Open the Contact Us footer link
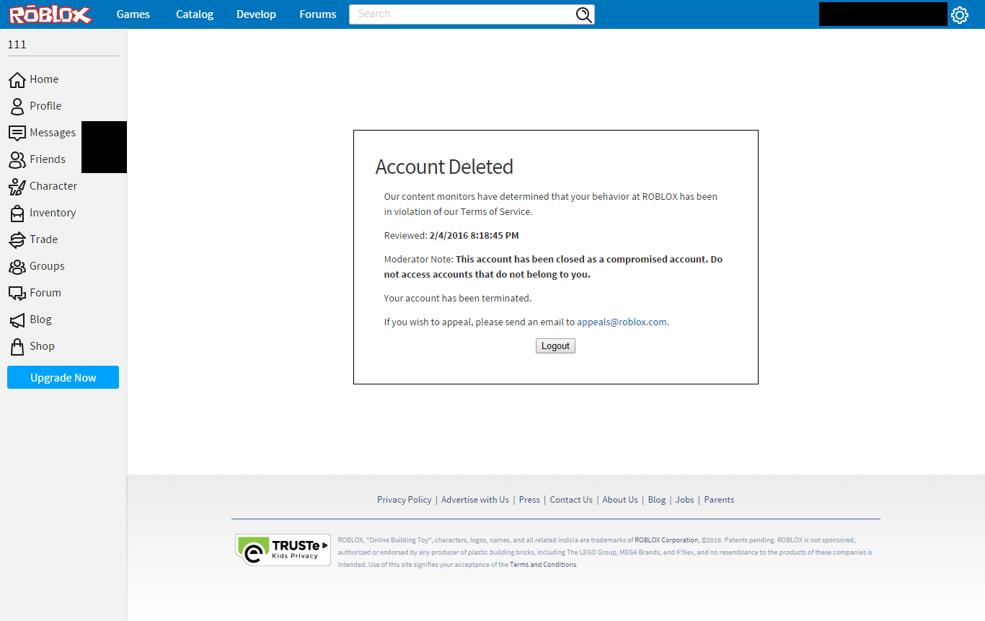 (x=571, y=500)
